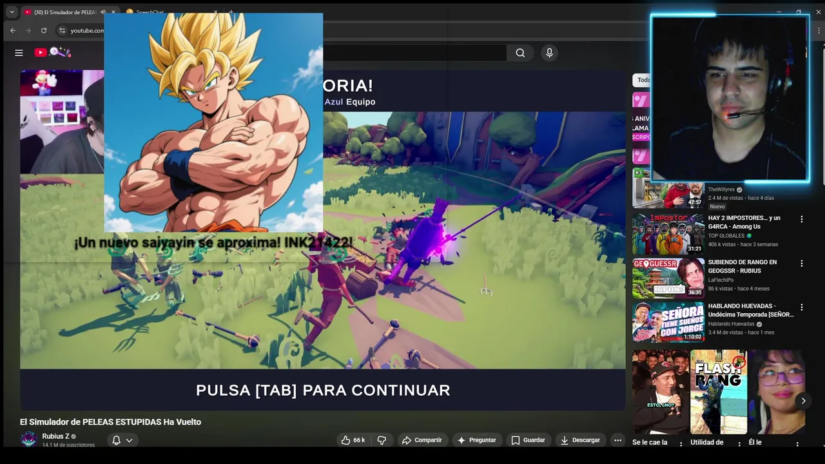The width and height of the screenshot is (825, 464).
Task: Close the El Simulador de PELEAS tab
Action: coord(113,12)
